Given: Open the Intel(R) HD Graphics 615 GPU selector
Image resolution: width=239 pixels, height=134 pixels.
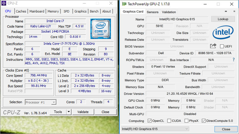Looking at the screenshot, I should tap(155, 129).
